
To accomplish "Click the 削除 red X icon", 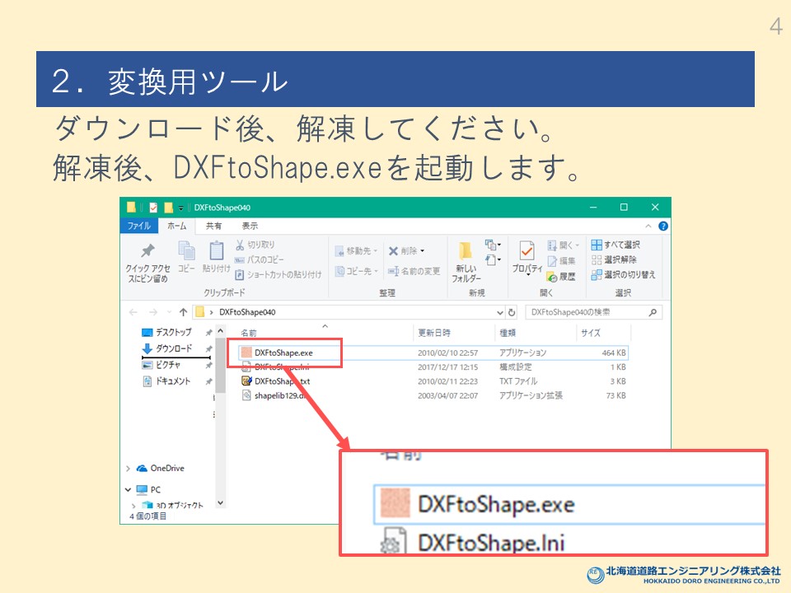I will [394, 251].
